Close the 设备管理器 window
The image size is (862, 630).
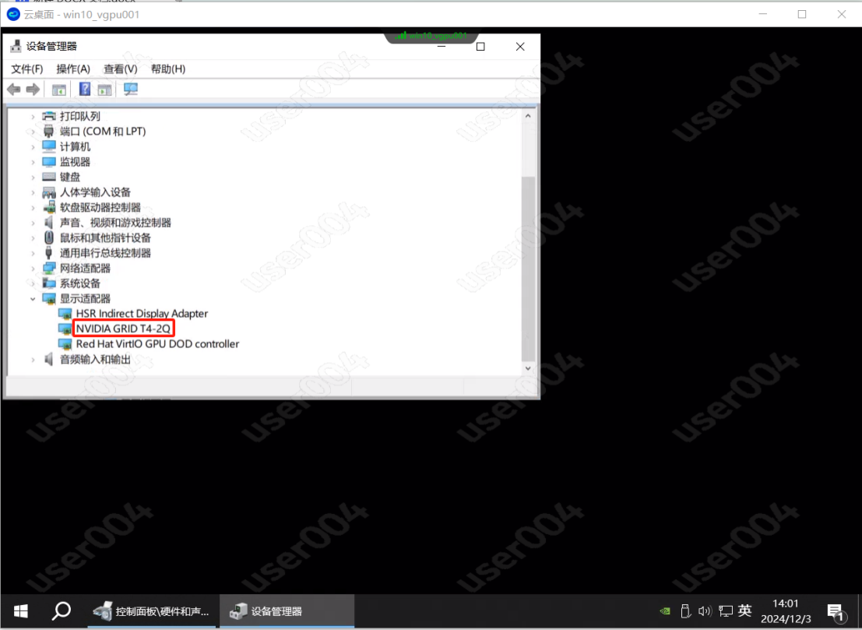[x=520, y=47]
